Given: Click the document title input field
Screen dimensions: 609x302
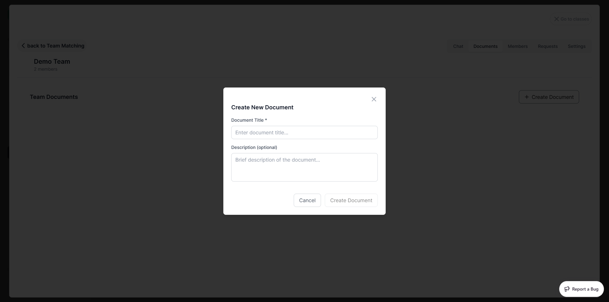Looking at the screenshot, I should point(304,132).
